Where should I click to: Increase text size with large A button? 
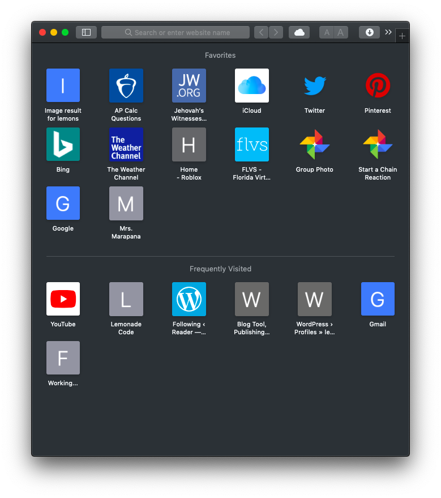(341, 32)
